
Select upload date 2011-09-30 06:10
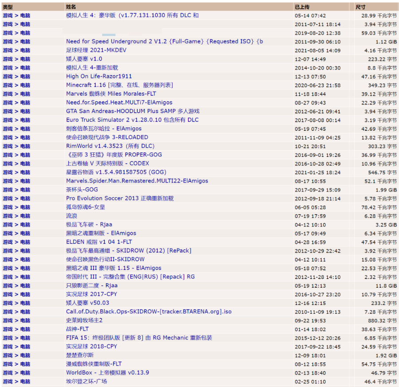[317, 42]
